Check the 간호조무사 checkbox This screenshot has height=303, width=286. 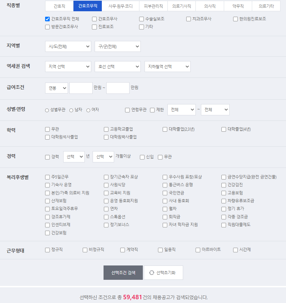point(94,19)
